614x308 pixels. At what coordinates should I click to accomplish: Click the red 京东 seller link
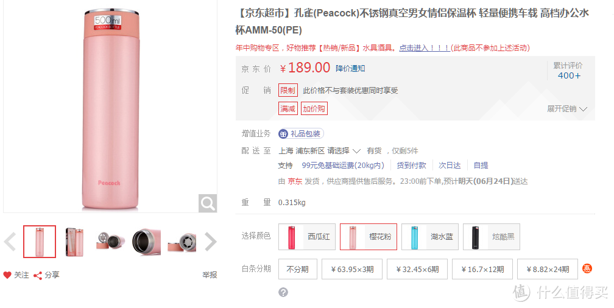[295, 181]
